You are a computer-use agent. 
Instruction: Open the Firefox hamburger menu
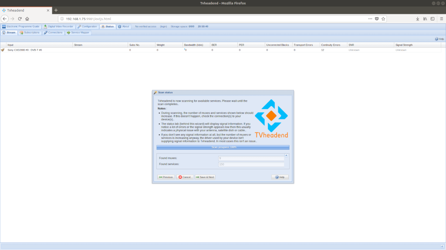(x=440, y=19)
